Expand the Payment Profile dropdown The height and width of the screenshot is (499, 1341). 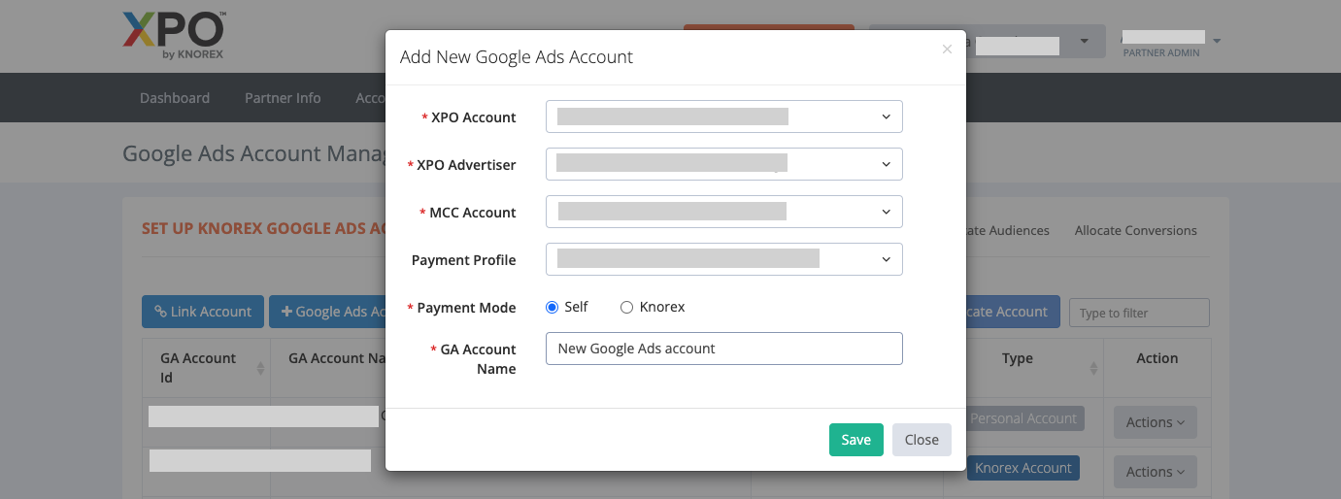point(723,259)
